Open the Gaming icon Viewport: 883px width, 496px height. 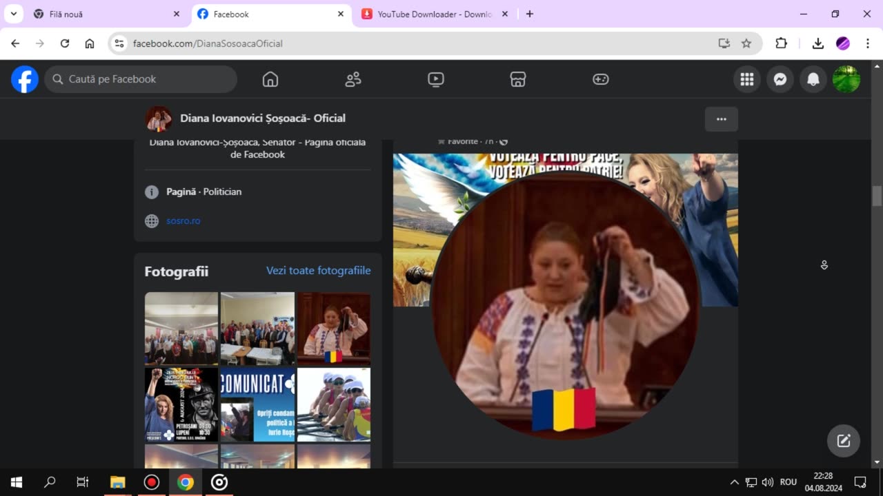click(x=601, y=79)
